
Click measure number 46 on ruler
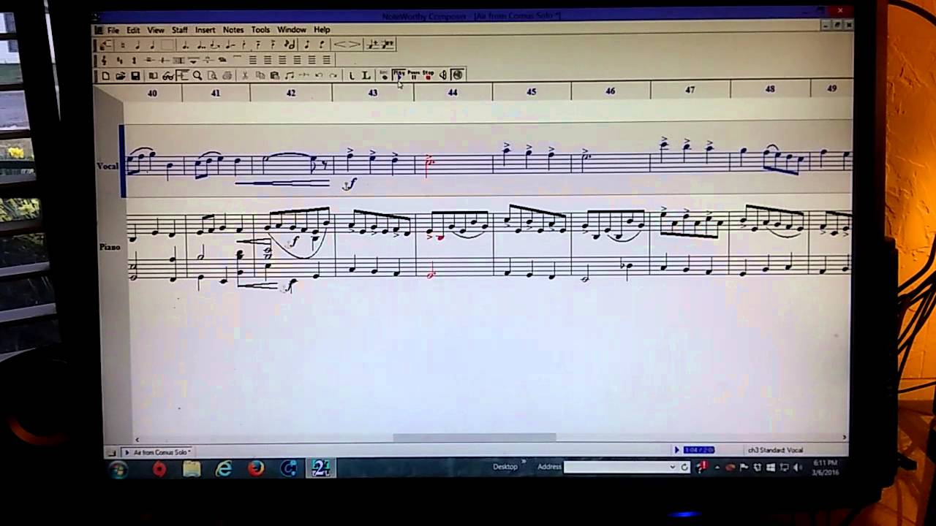tap(611, 91)
